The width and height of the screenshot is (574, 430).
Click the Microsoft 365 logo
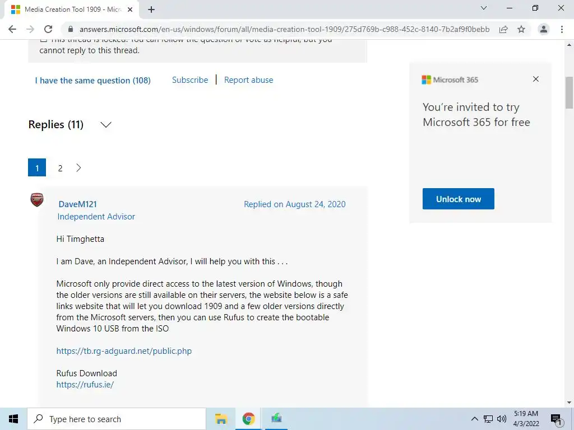click(x=450, y=80)
